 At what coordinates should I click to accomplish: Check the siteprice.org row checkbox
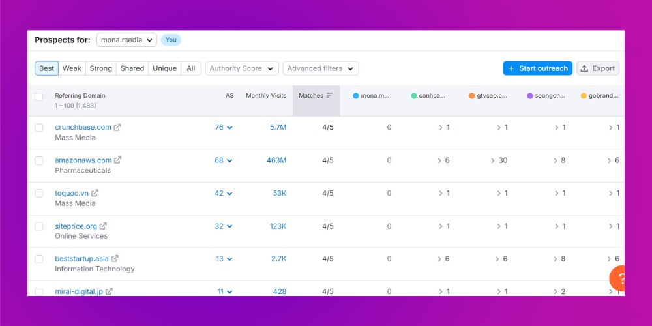38,226
